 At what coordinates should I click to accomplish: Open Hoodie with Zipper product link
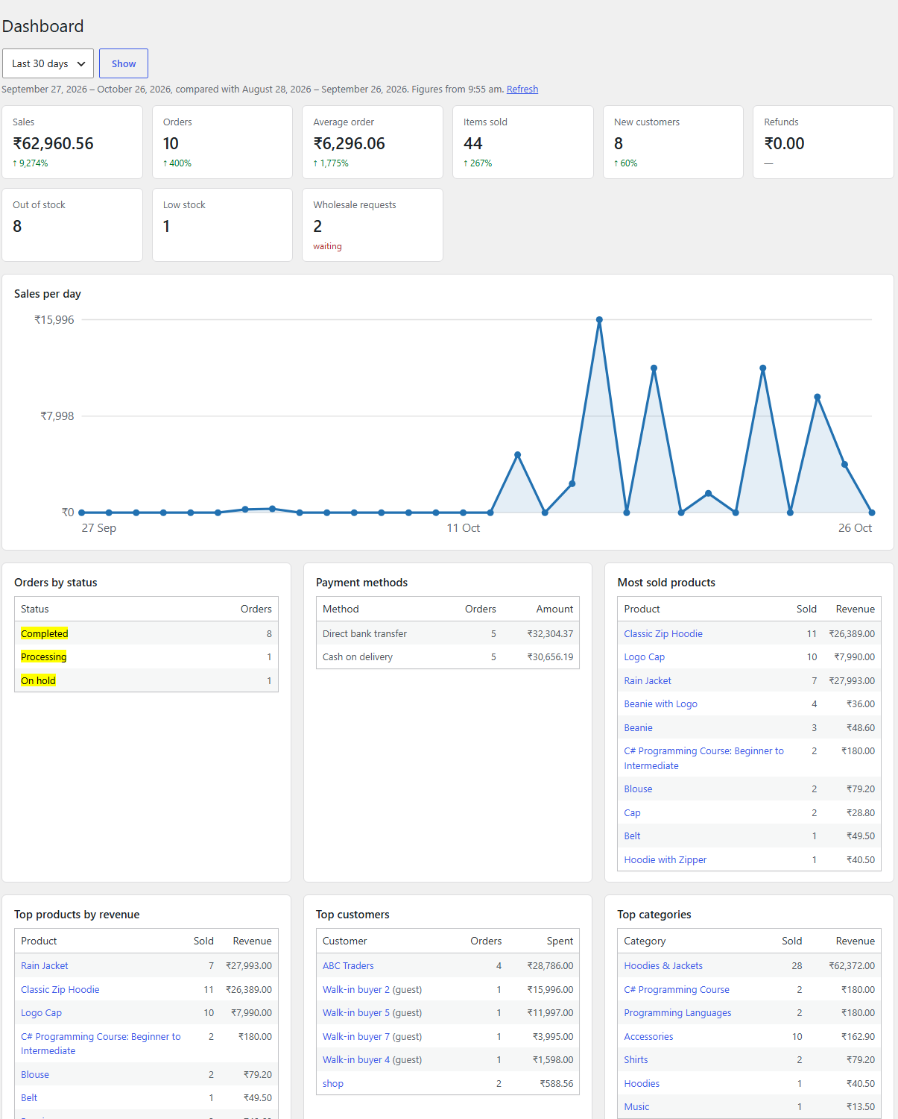pos(665,859)
